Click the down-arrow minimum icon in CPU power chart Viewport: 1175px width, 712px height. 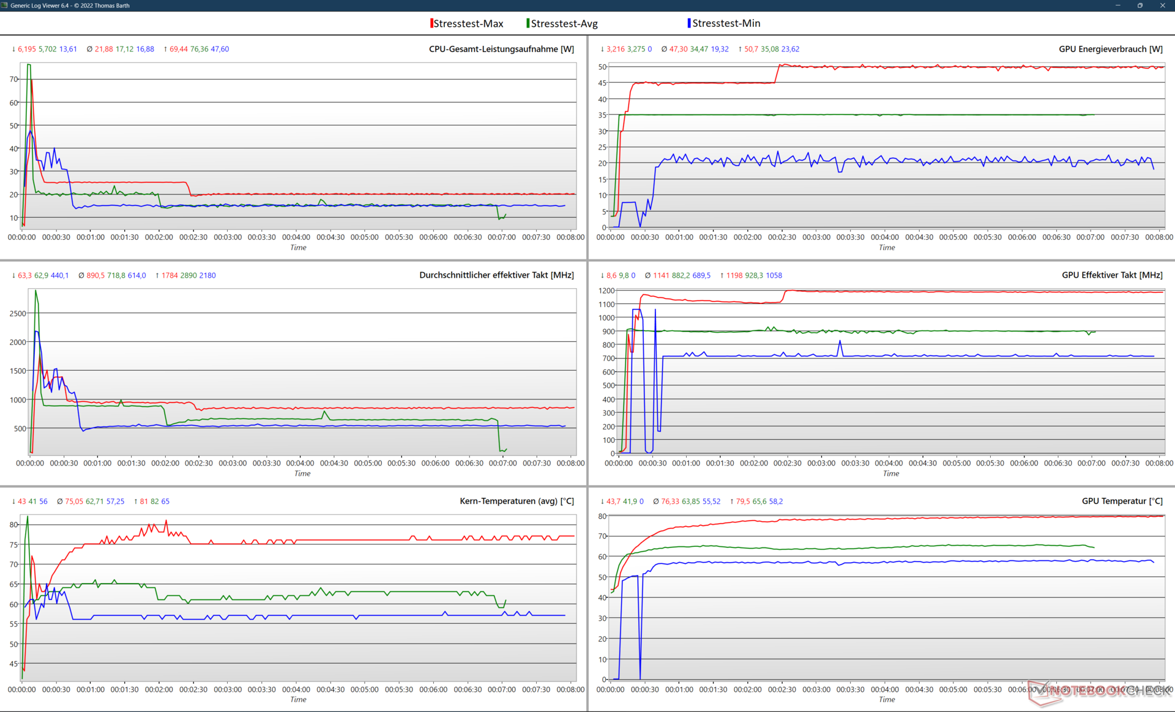[13, 49]
